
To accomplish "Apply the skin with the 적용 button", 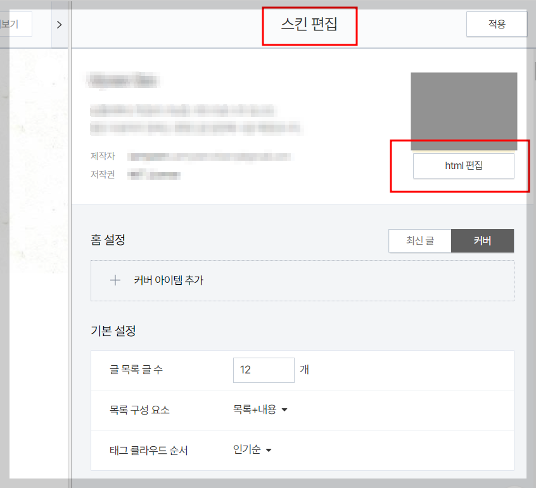I will (497, 23).
